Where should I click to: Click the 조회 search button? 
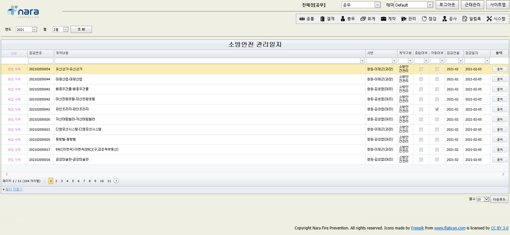point(81,29)
